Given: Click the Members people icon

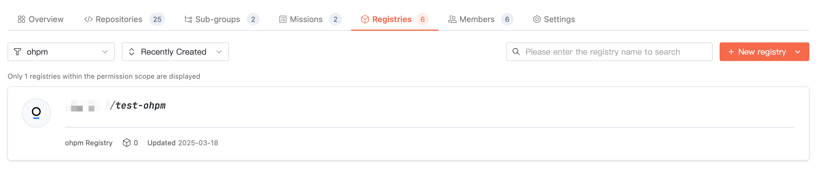Looking at the screenshot, I should pyautogui.click(x=452, y=19).
